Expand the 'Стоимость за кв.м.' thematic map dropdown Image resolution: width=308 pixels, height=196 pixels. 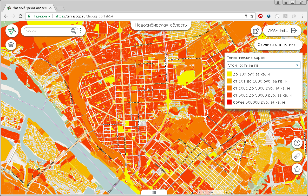263,65
